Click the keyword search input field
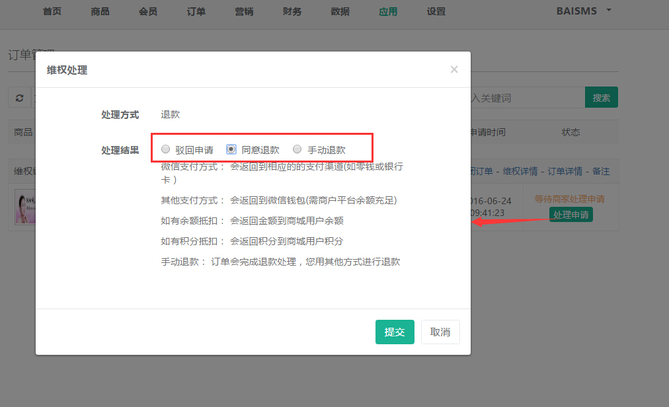The width and height of the screenshot is (669, 407). point(527,98)
